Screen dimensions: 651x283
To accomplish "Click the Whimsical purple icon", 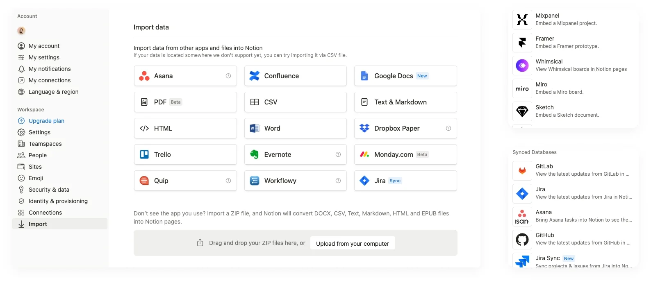I will click(522, 66).
